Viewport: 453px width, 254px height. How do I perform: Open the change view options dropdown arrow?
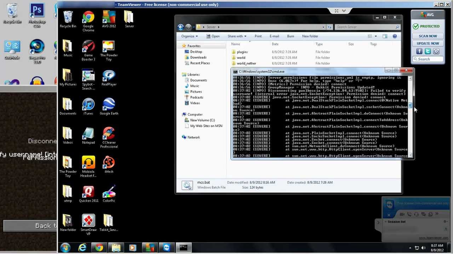click(375, 36)
